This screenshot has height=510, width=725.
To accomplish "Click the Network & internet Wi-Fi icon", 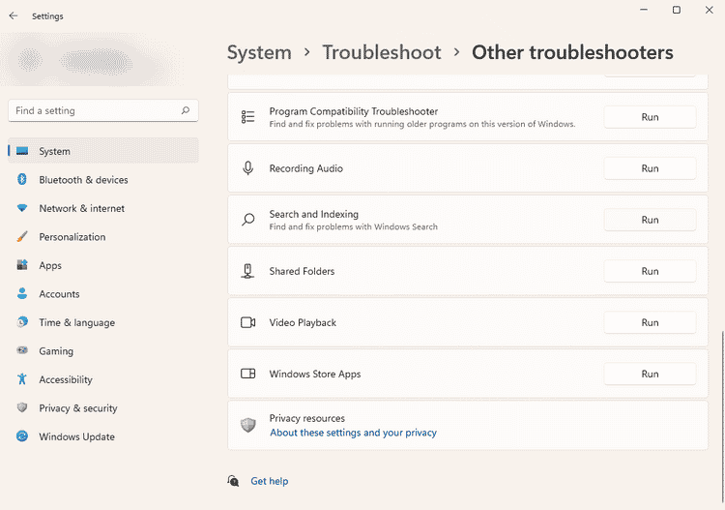I will pos(22,208).
